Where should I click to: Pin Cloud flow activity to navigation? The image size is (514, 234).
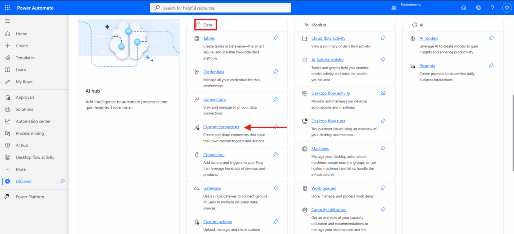[x=383, y=38]
